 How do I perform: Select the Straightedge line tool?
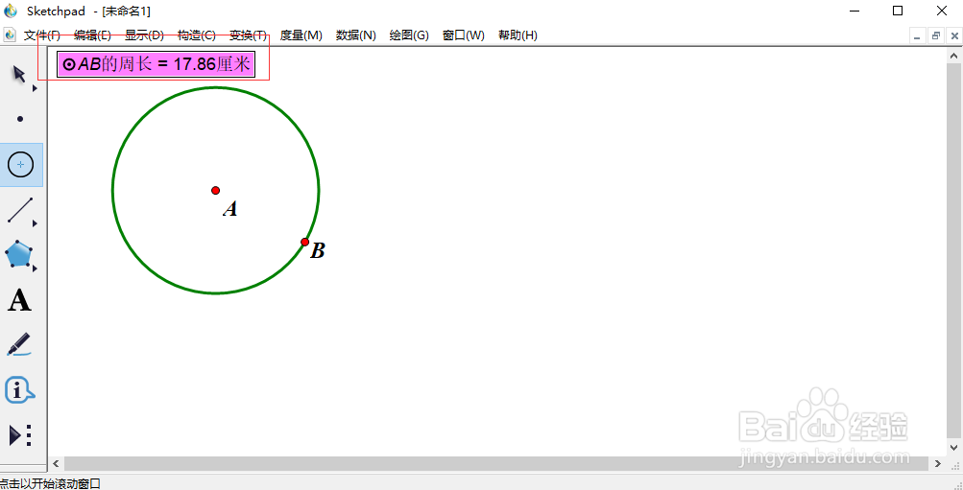click(19, 210)
